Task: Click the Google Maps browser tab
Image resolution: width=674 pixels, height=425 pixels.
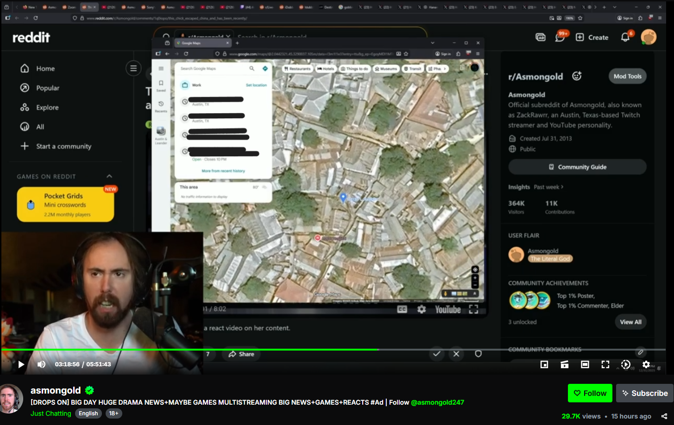Action: (202, 43)
